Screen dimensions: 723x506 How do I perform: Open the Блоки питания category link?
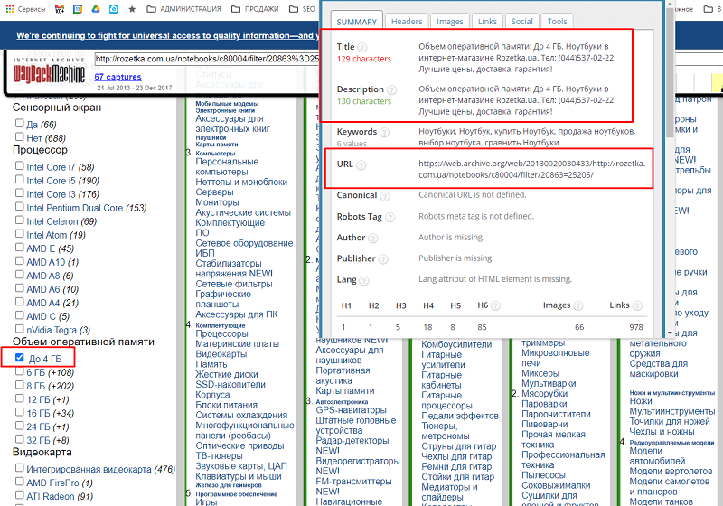227,405
